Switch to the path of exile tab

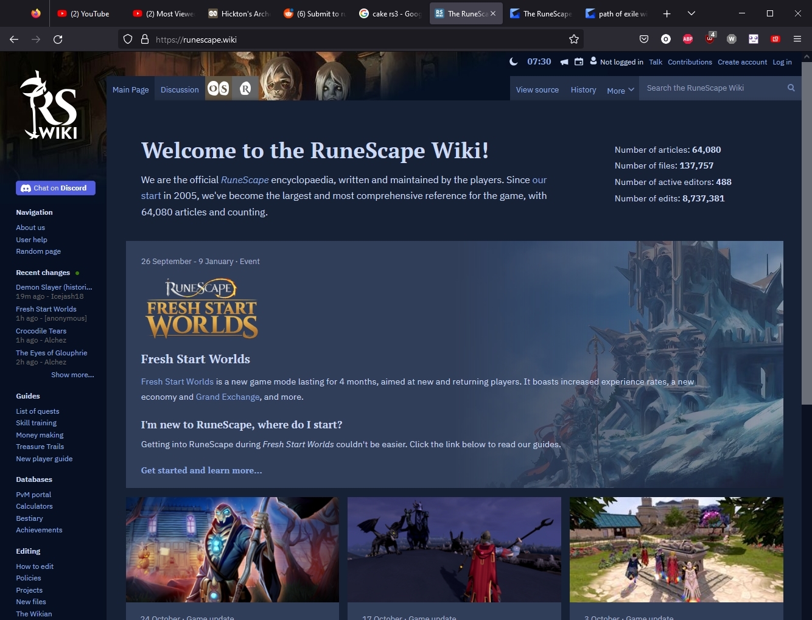pos(616,13)
